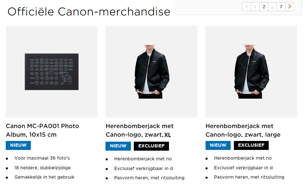Image resolution: width=306 pixels, height=184 pixels.
Task: View the large bomber jacket product image
Action: 251,72
